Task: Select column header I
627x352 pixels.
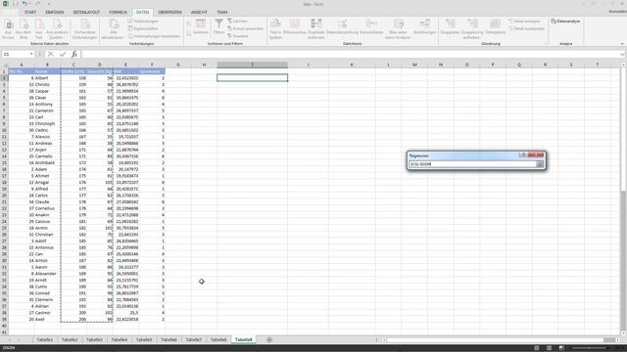Action: point(252,65)
